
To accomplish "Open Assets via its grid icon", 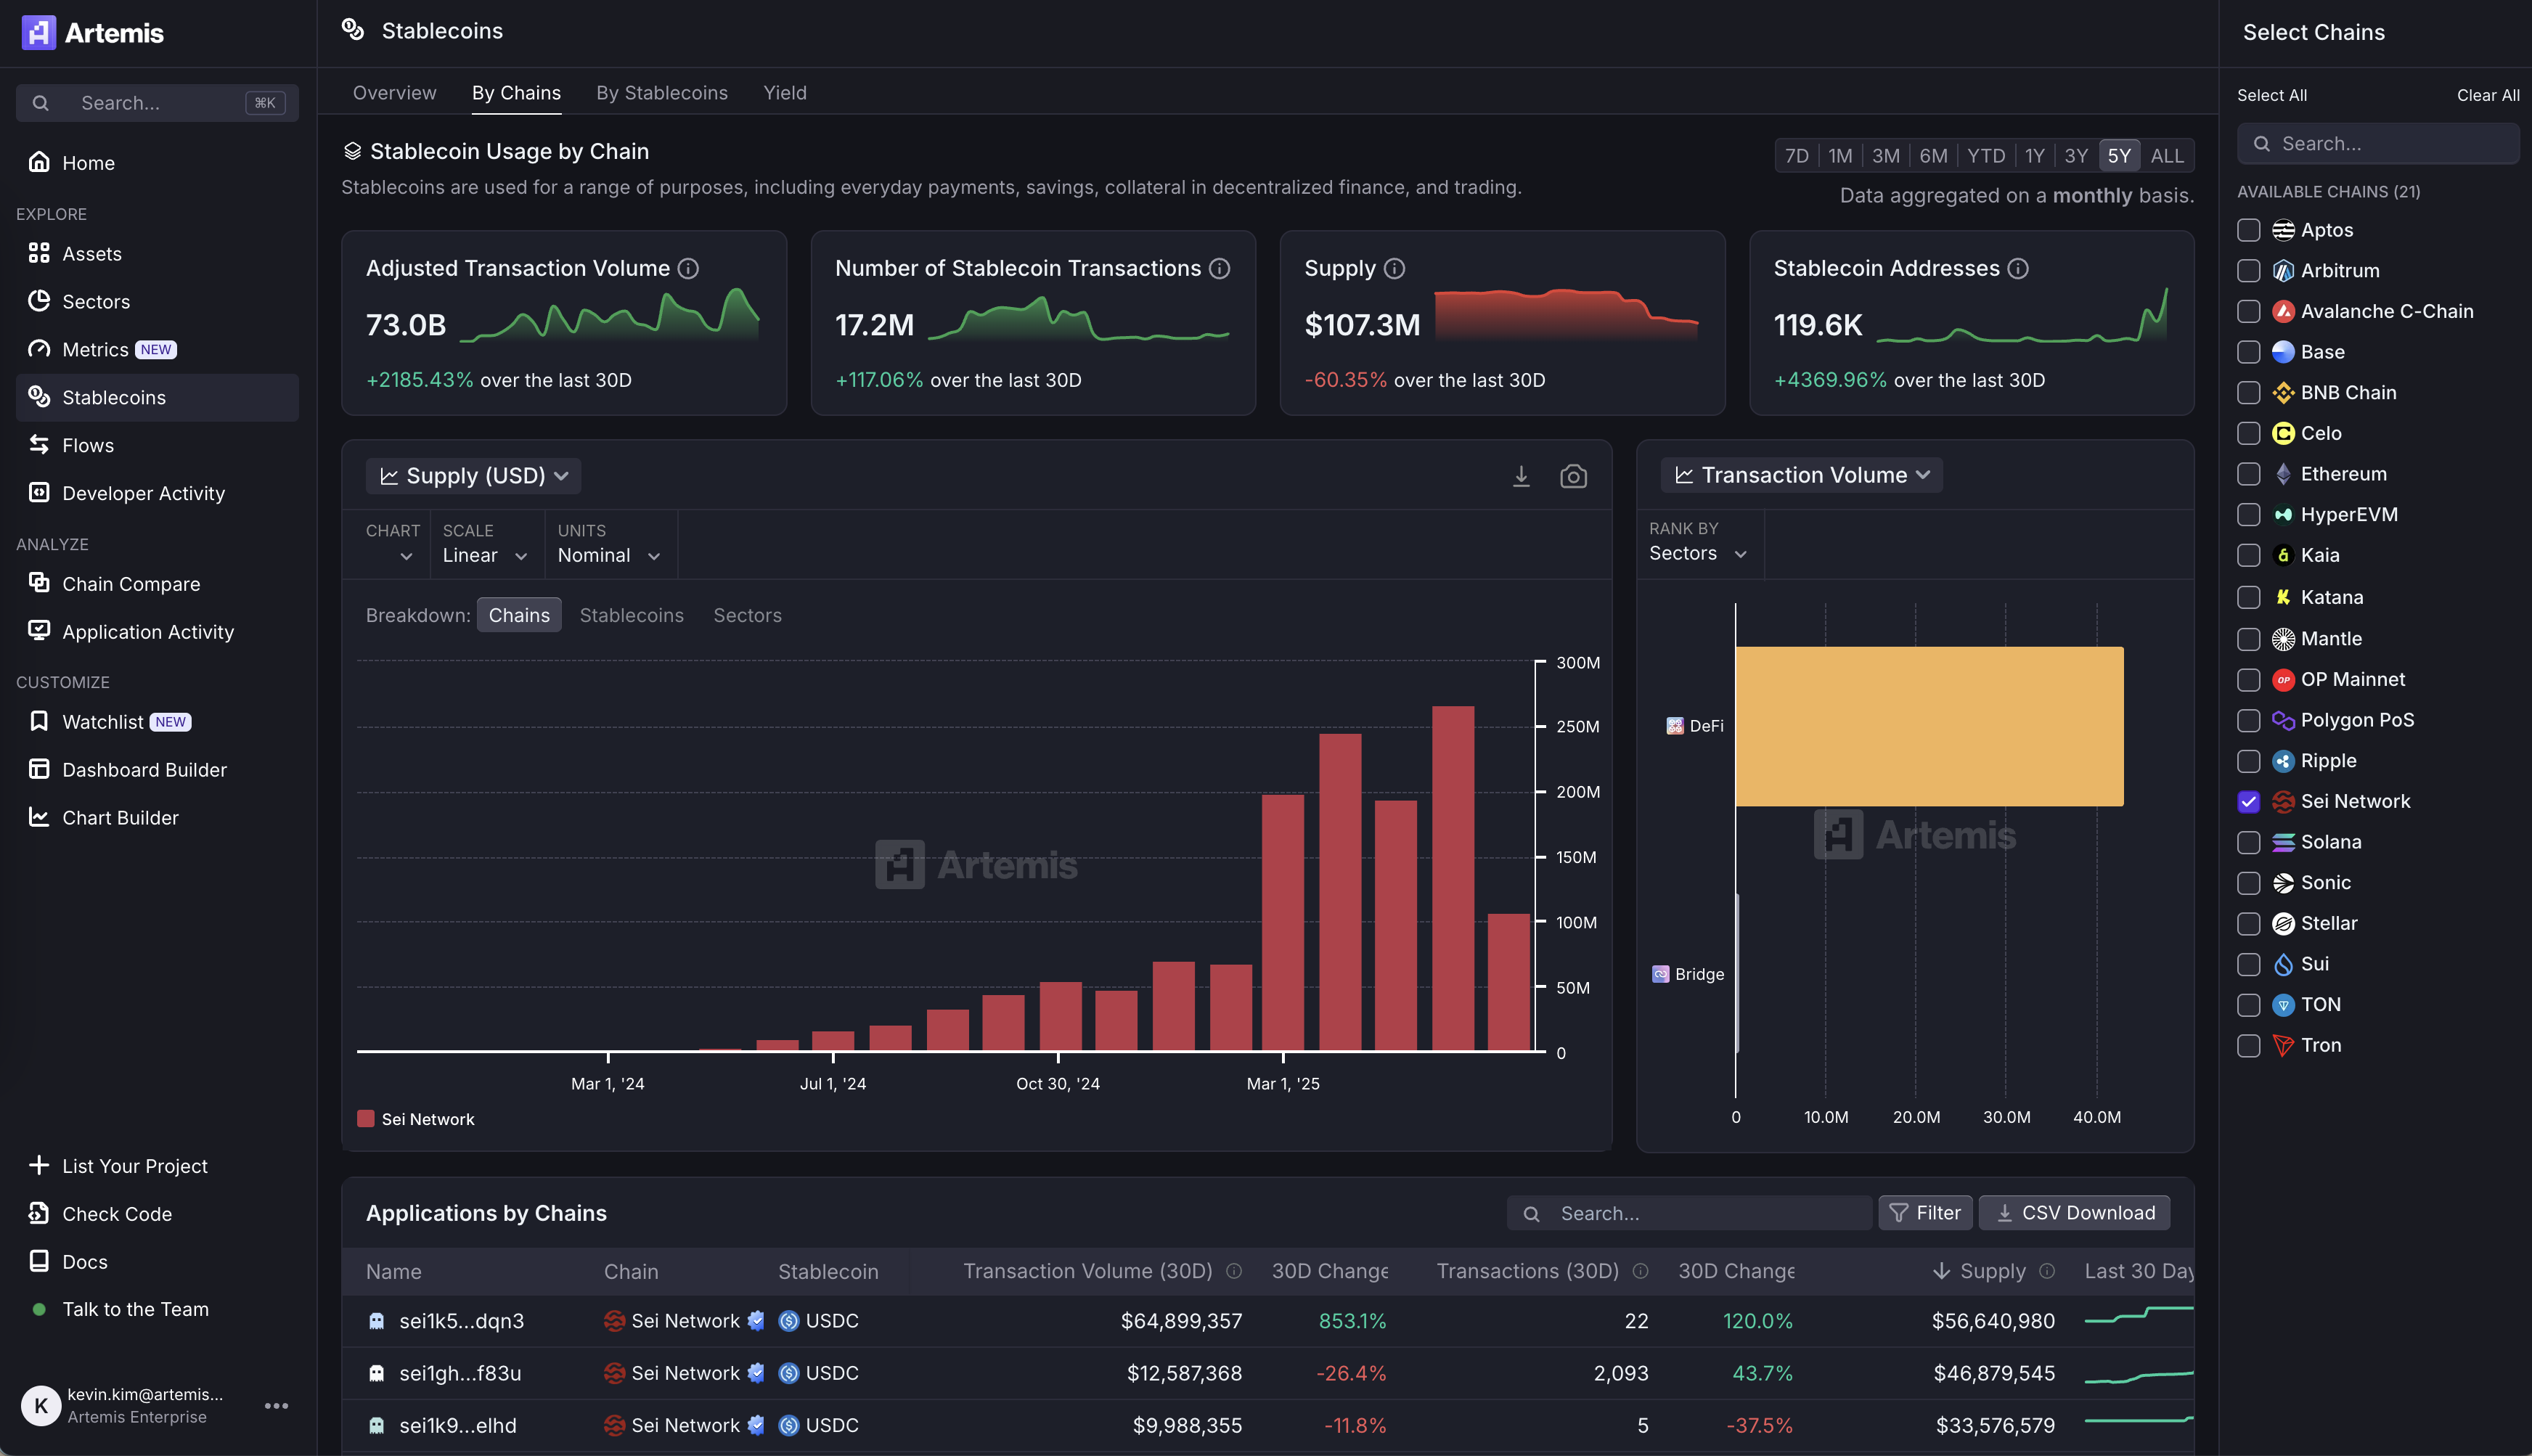I will (x=39, y=253).
